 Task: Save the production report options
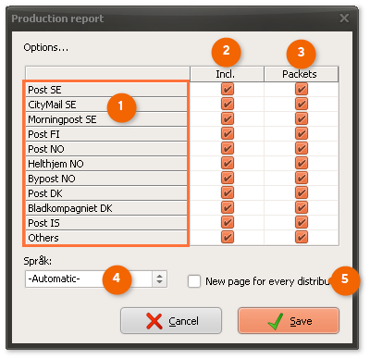point(289,321)
